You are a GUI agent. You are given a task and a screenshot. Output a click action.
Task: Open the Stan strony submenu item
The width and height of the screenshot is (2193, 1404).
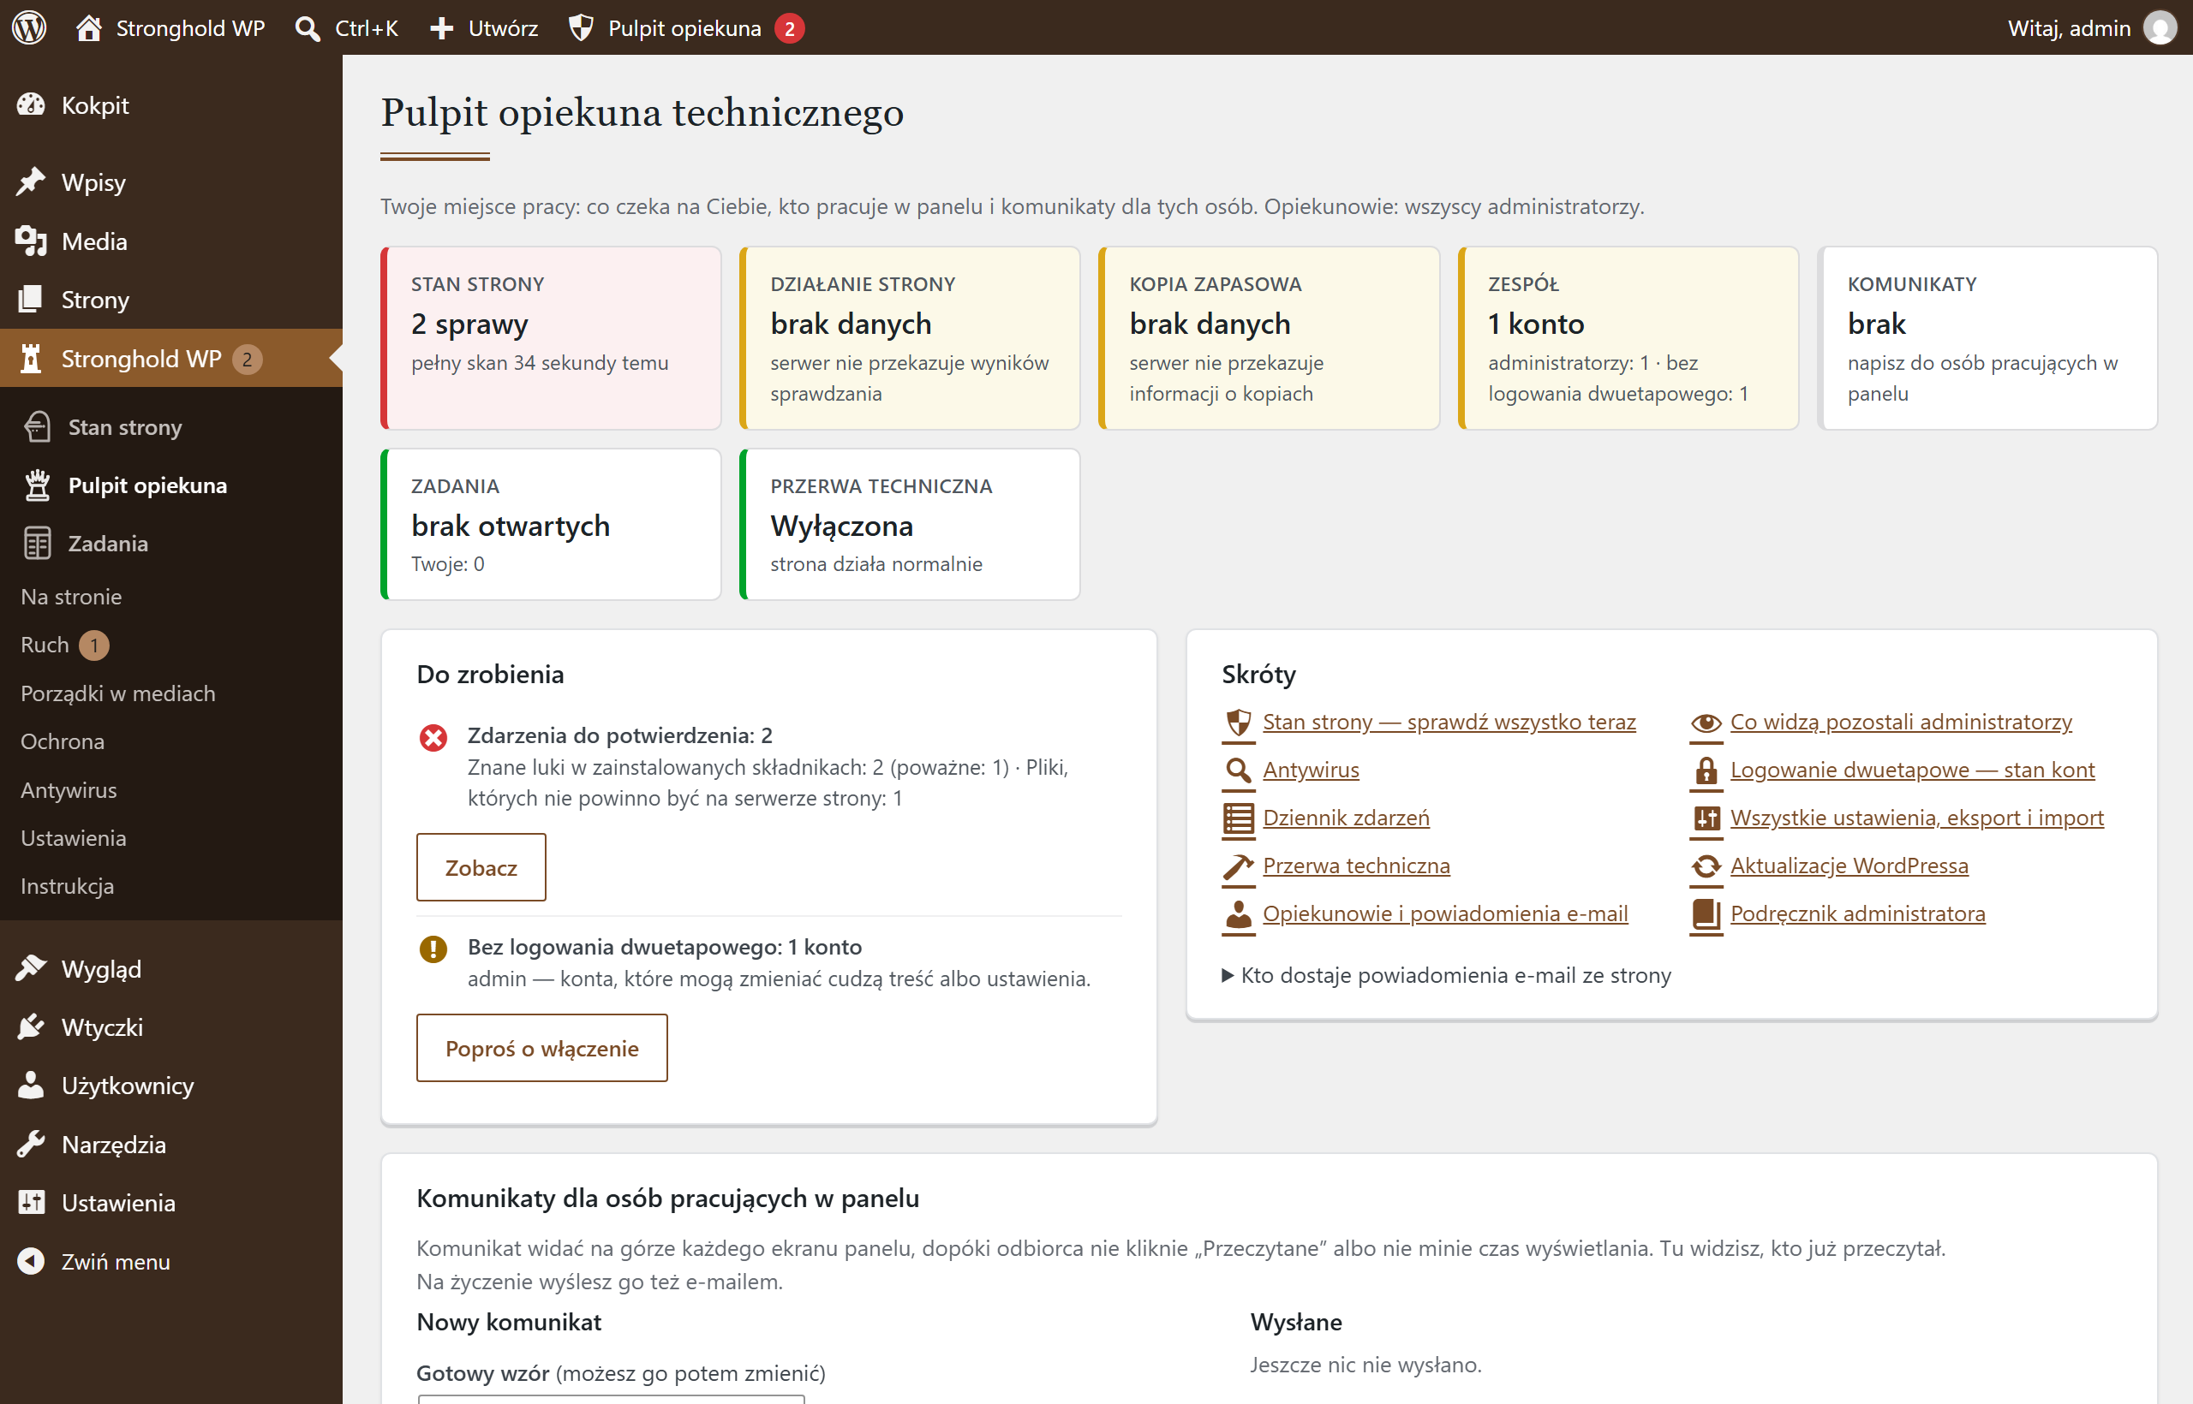pyautogui.click(x=171, y=426)
